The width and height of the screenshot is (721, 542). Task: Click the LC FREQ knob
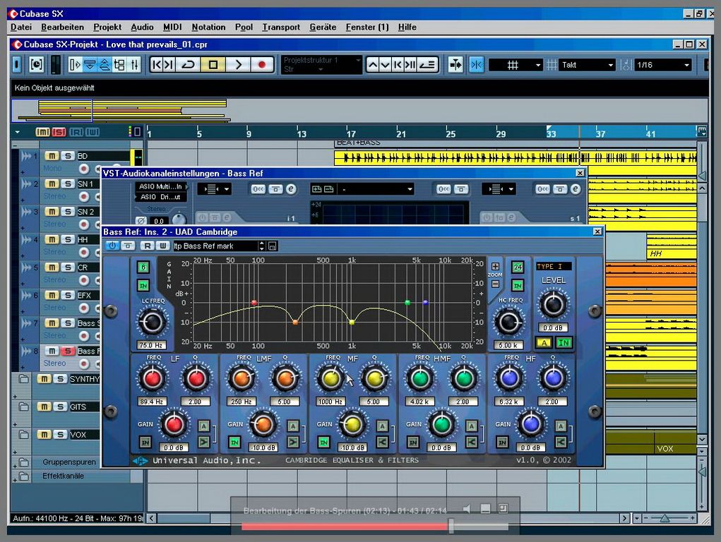[x=152, y=322]
